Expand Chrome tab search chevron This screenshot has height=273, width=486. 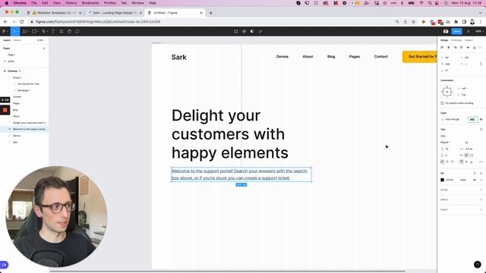point(481,13)
